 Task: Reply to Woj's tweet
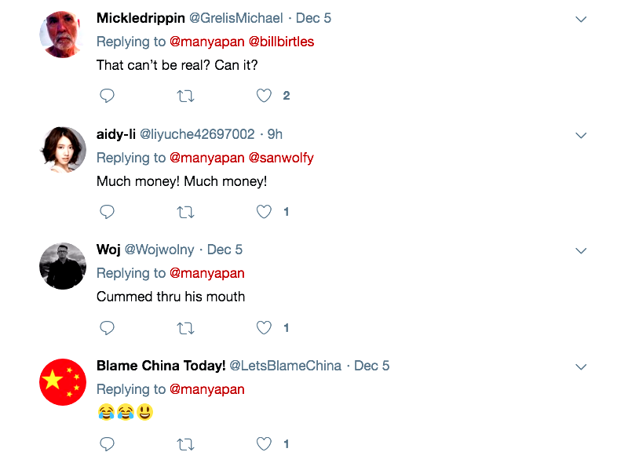(x=108, y=328)
